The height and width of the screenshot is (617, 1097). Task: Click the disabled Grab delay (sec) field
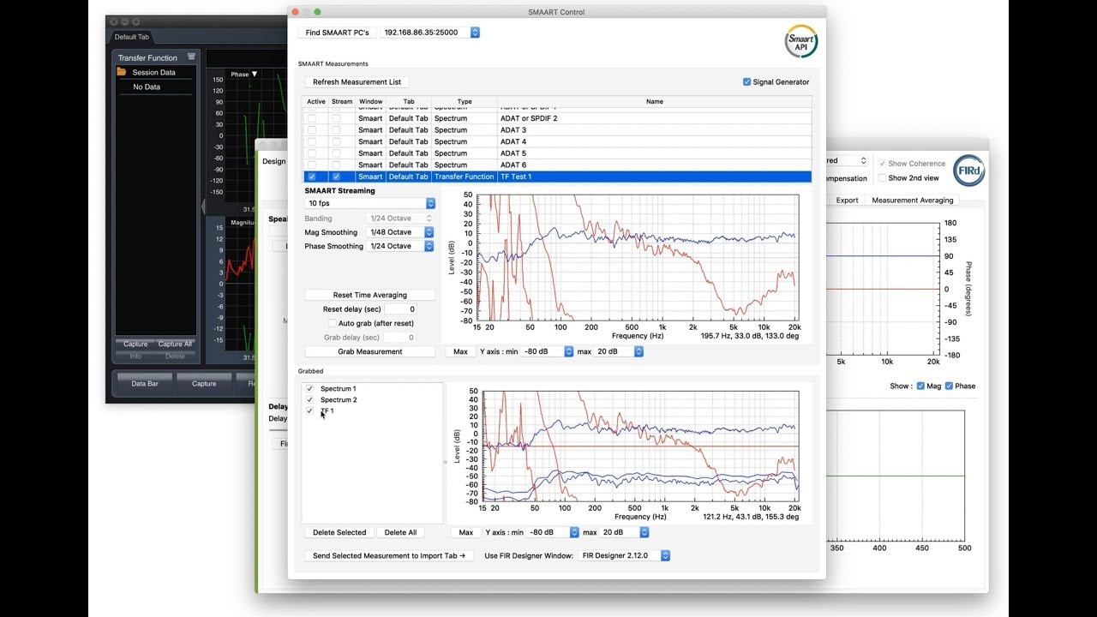point(400,338)
